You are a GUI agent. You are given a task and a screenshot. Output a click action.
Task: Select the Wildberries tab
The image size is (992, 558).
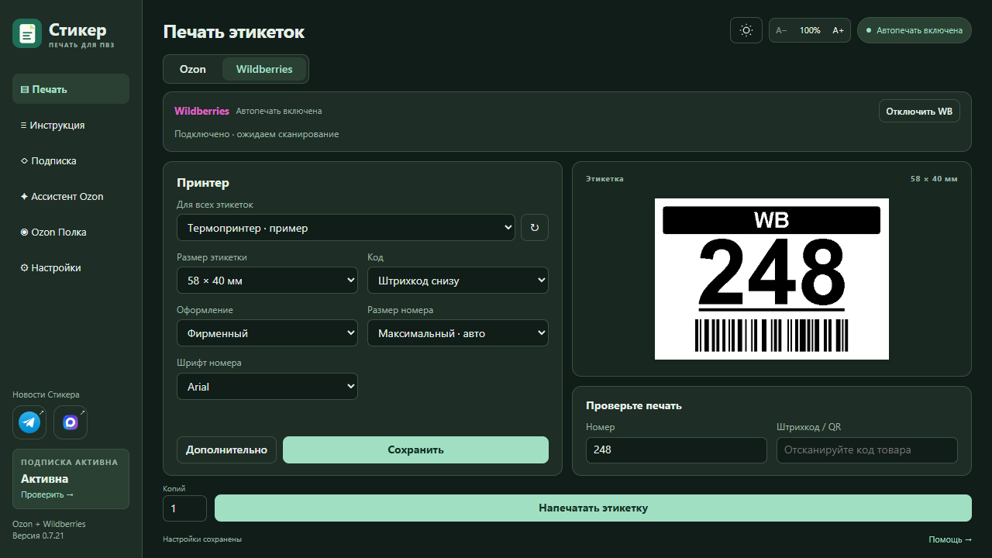[264, 69]
